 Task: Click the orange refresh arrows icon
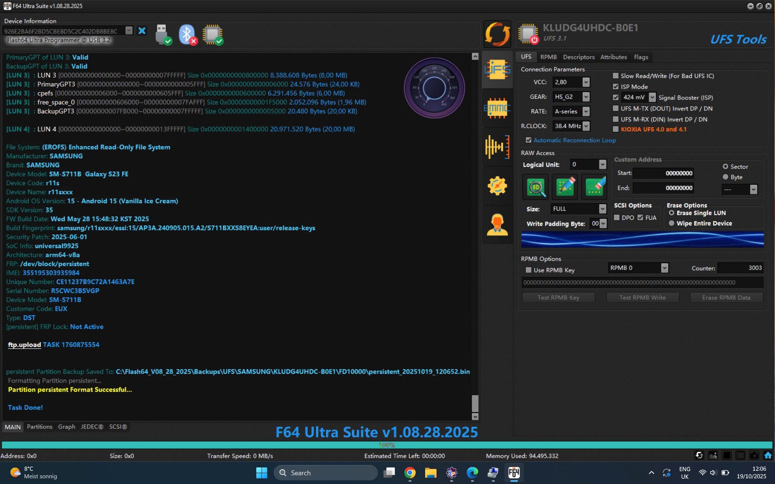click(497, 34)
